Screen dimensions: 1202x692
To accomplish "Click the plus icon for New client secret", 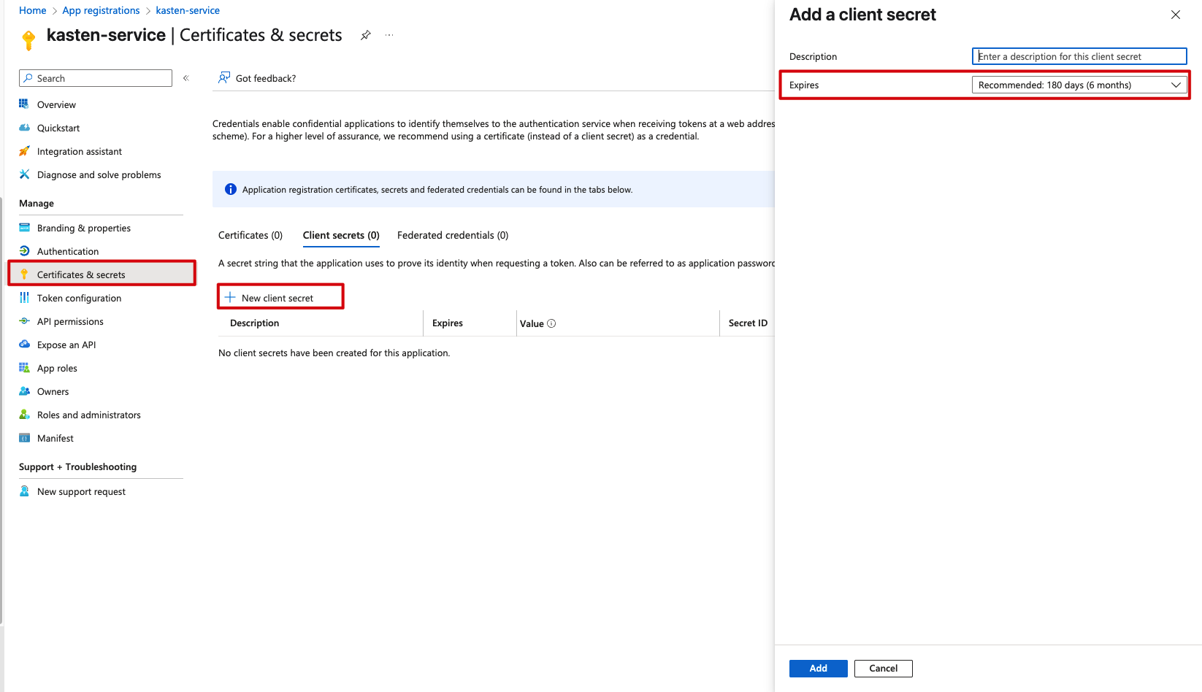I will coord(230,297).
